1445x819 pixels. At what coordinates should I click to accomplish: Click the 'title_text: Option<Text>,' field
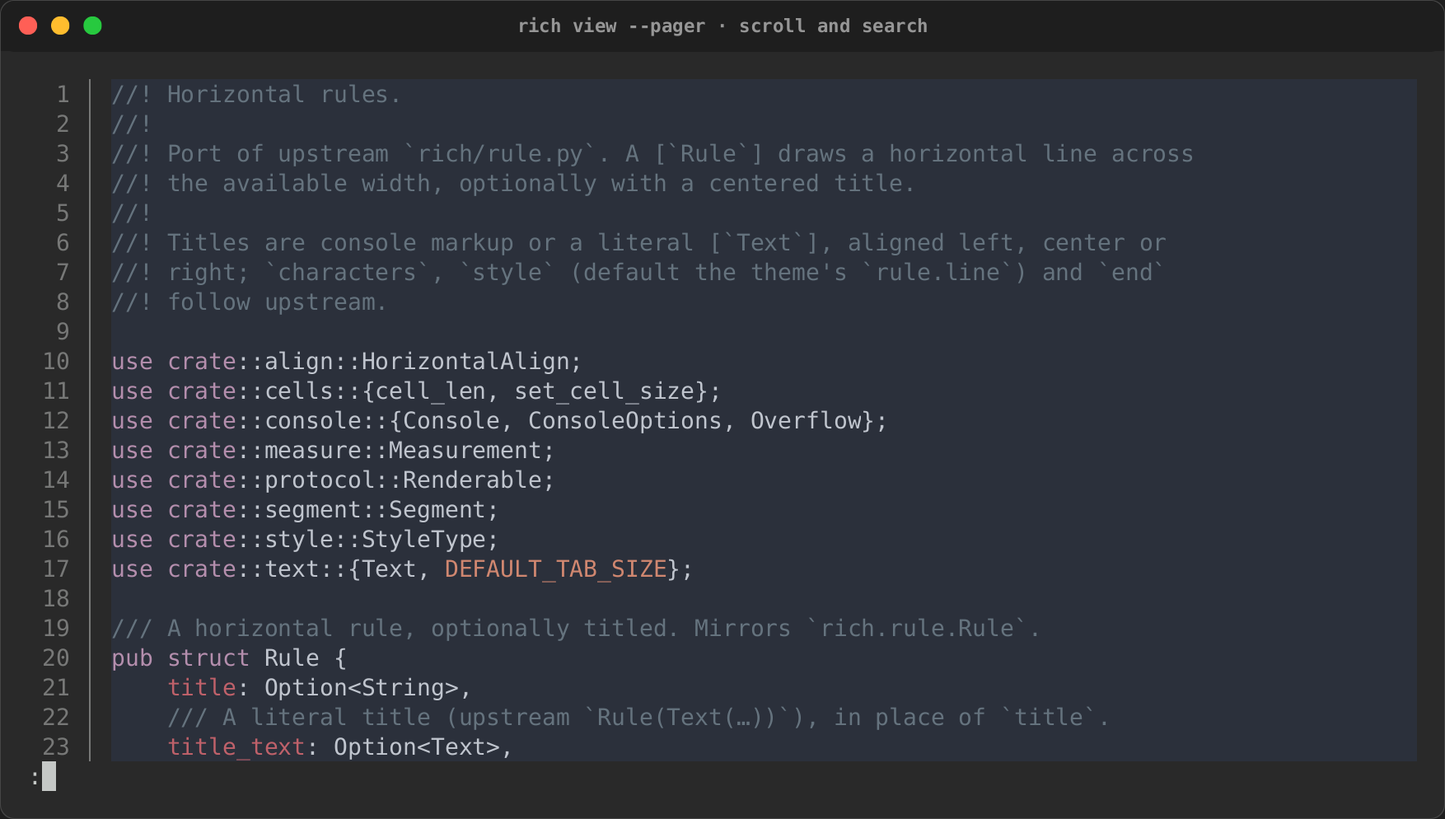click(x=340, y=747)
